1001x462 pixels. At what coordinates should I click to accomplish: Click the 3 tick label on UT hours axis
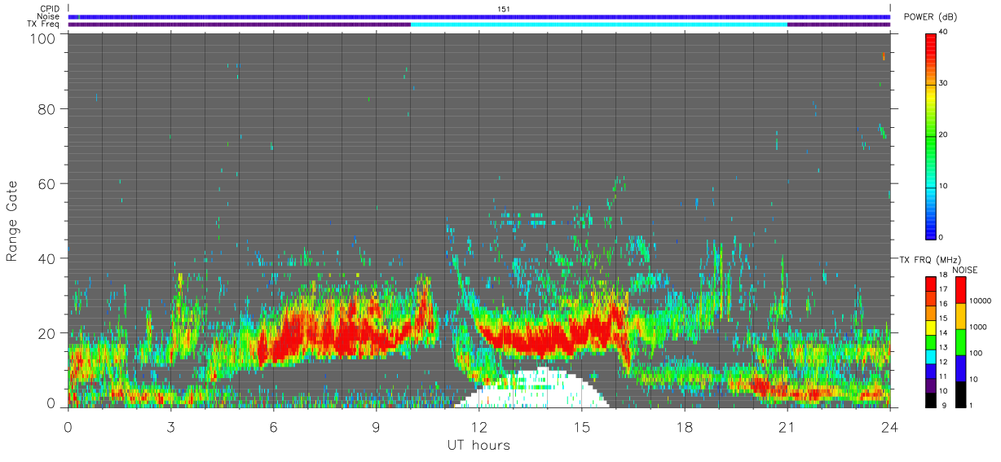click(x=171, y=426)
